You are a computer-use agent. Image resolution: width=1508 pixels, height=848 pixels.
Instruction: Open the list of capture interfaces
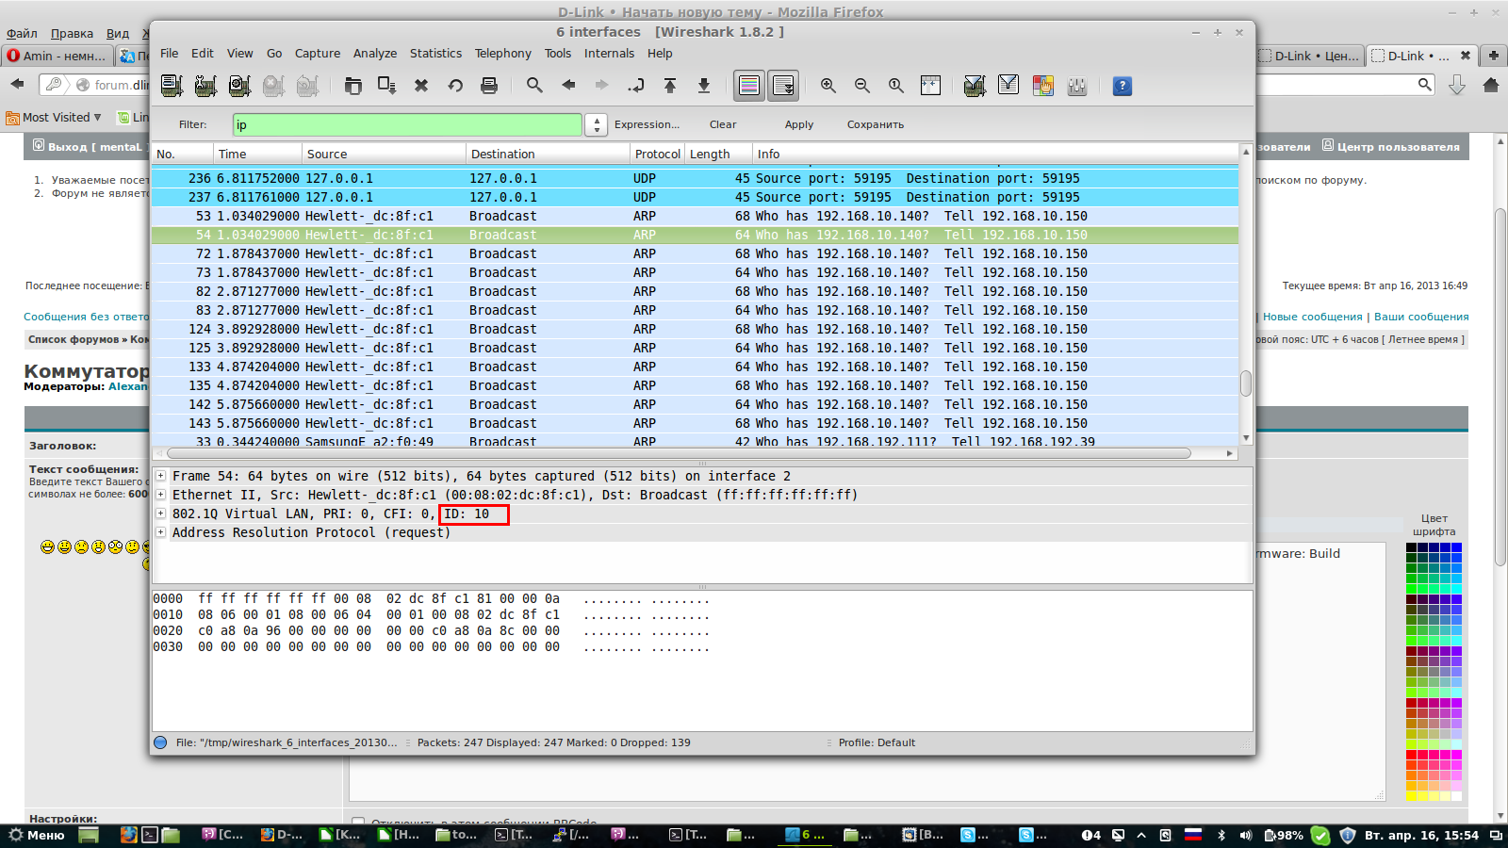(x=172, y=86)
